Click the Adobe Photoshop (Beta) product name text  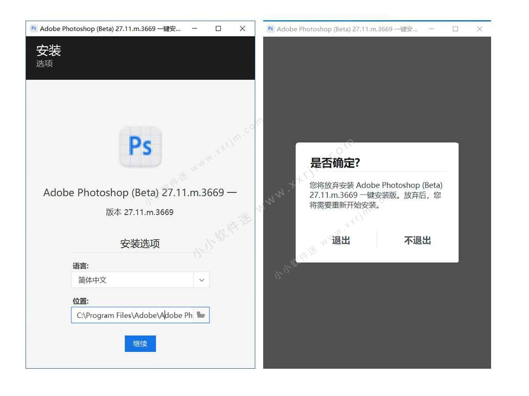coord(140,193)
